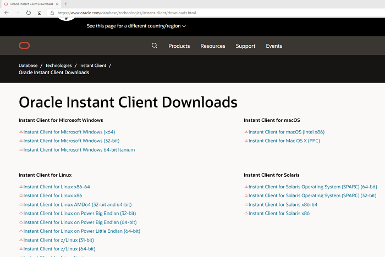Expand the different country/region selector

(x=136, y=26)
